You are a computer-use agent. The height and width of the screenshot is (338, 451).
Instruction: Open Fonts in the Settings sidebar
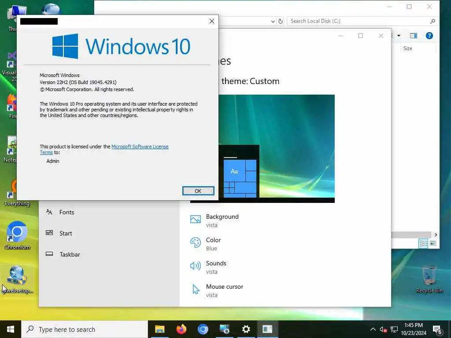pos(67,212)
